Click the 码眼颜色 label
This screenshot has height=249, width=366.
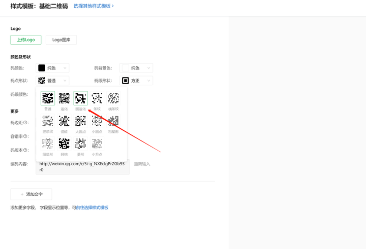(x=19, y=94)
